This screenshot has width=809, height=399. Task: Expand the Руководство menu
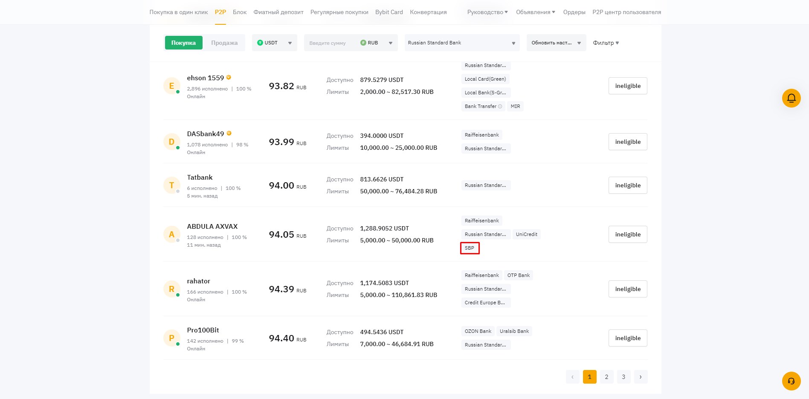click(487, 12)
